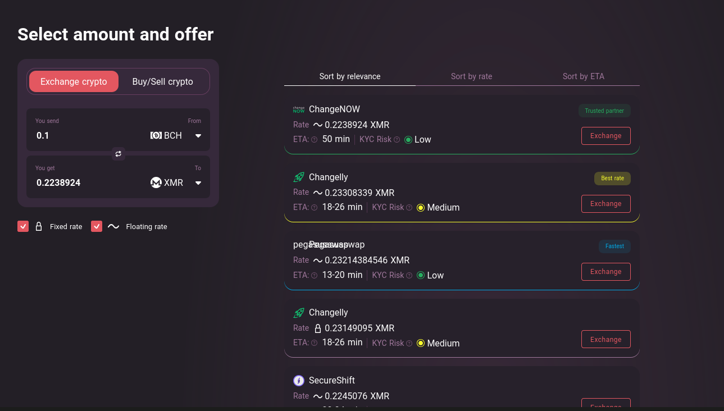Switch to Buy/Sell crypto mode
The image size is (724, 411).
(x=162, y=81)
